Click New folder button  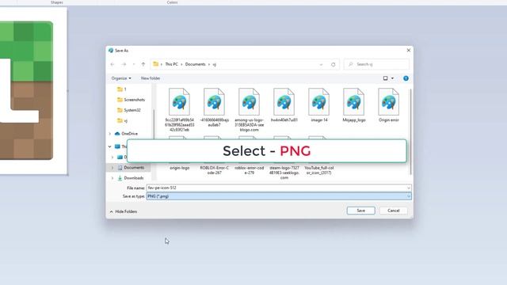151,78
